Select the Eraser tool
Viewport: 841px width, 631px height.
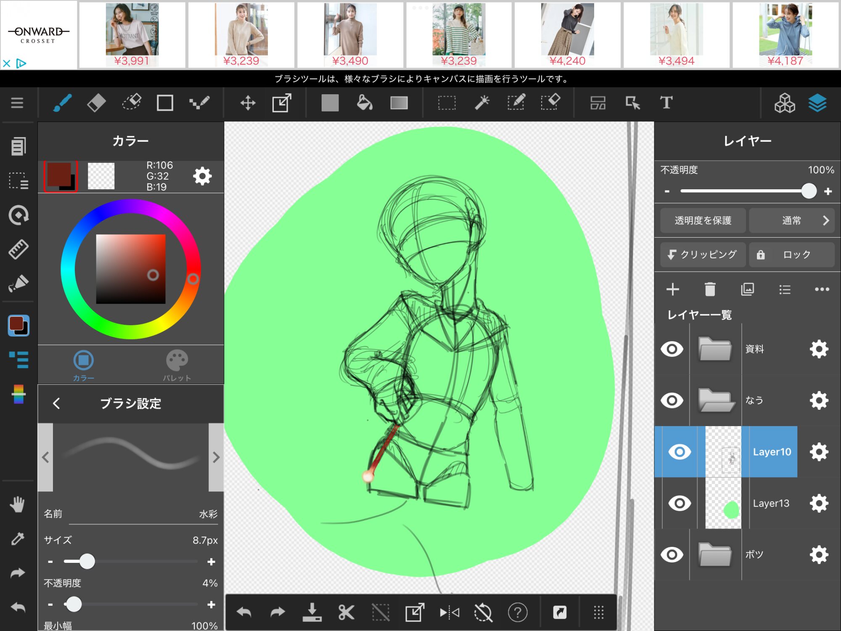(x=96, y=103)
